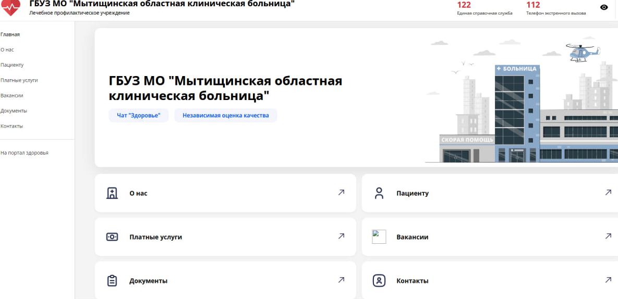This screenshot has height=299, width=618.
Task: Click the arrow on the Пациенту card
Action: pyautogui.click(x=608, y=193)
